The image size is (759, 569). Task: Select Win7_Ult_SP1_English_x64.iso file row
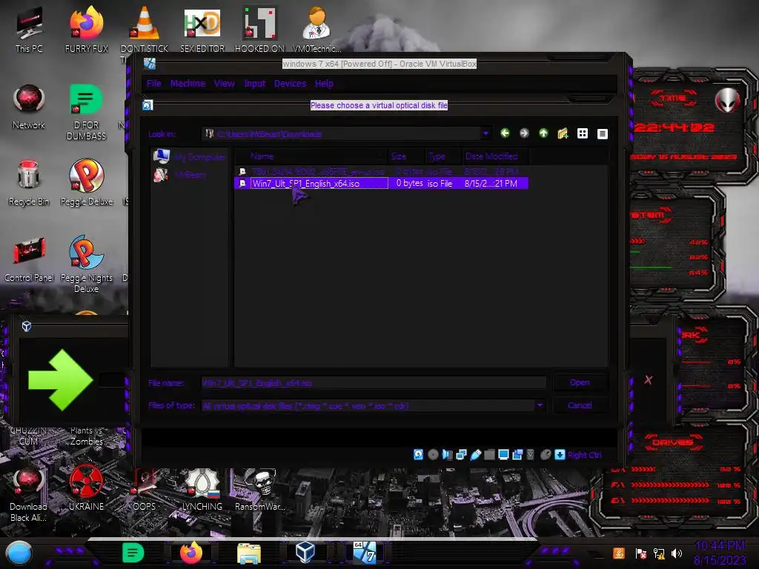coord(381,184)
